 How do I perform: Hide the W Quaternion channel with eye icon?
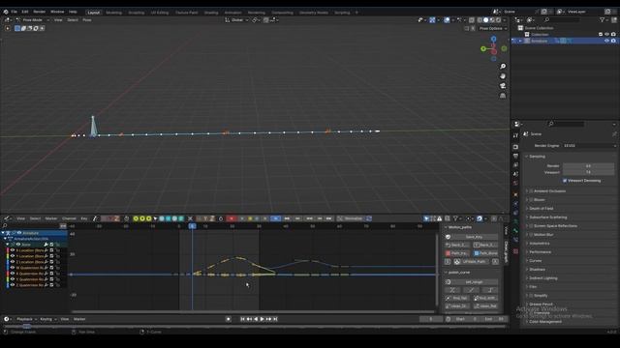click(x=13, y=268)
